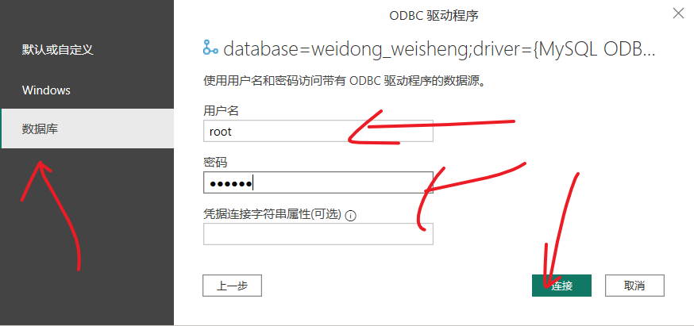The height and width of the screenshot is (326, 694).
Task: Click the info icon beside 凭据连接字符串属性
Action: (x=350, y=216)
